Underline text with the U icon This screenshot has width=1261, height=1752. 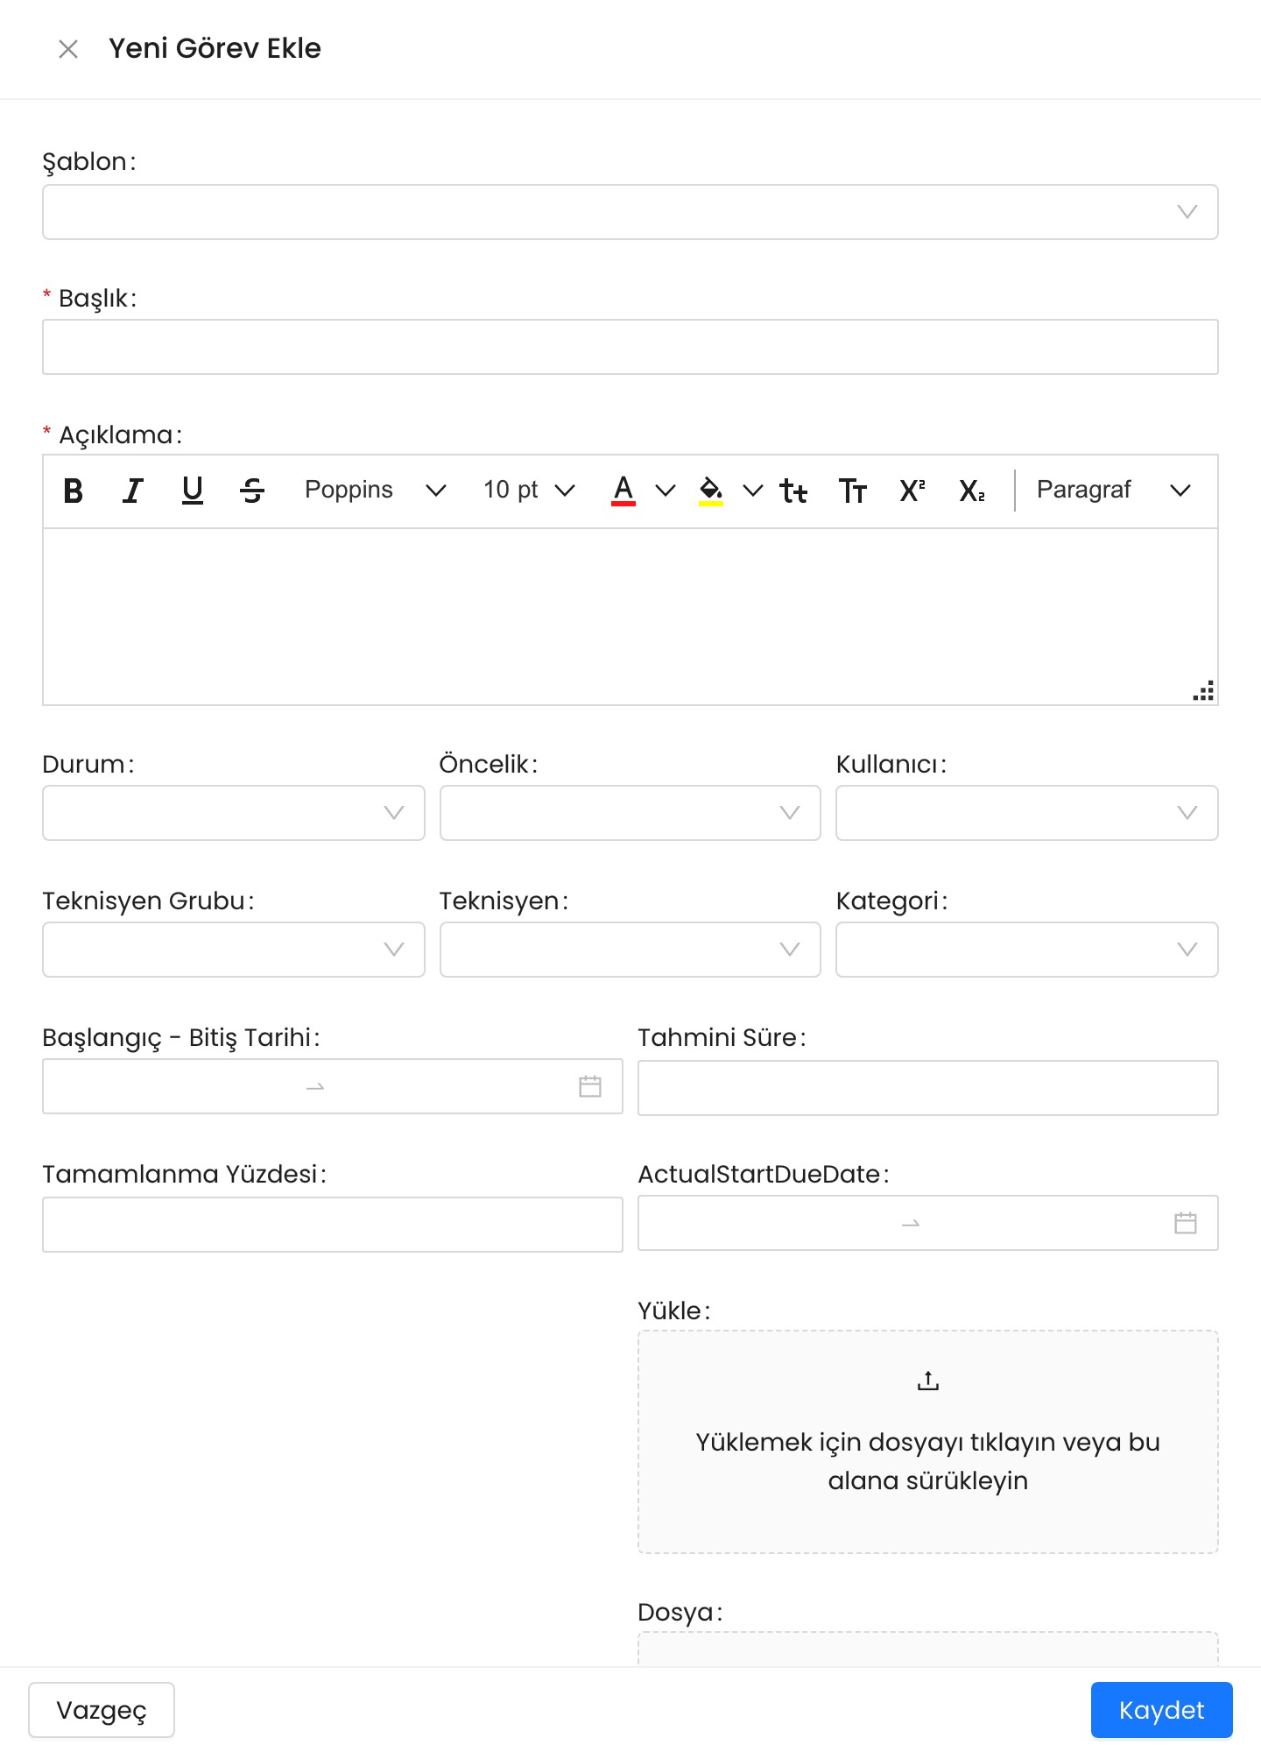coord(193,491)
